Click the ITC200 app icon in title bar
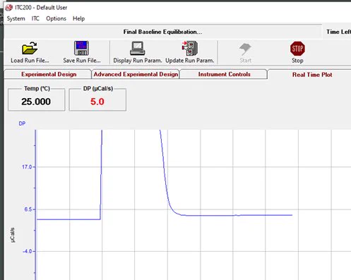 click(x=9, y=8)
